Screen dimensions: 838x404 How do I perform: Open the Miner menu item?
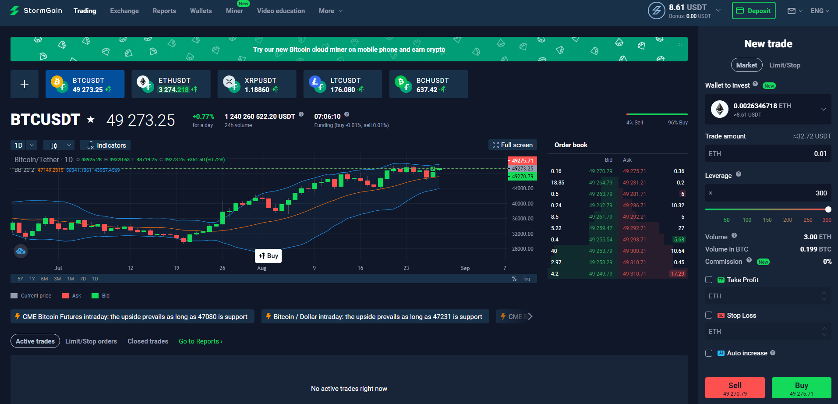(x=234, y=11)
